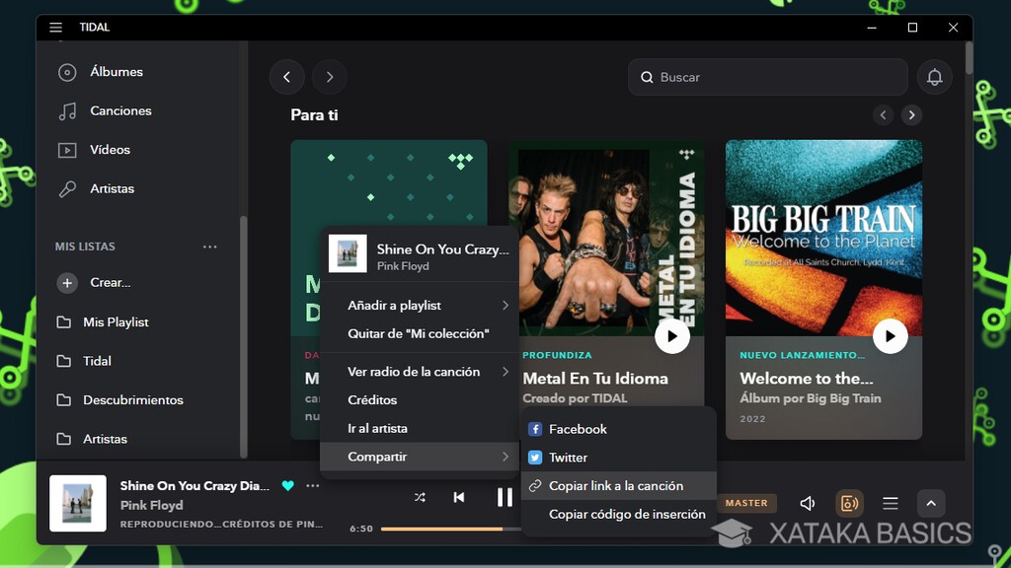Toggle shuffle playback
Screen dimensions: 1011x568
click(420, 497)
